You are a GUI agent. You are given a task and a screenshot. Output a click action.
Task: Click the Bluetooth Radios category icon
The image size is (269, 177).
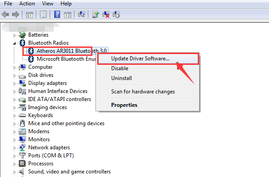point(22,43)
